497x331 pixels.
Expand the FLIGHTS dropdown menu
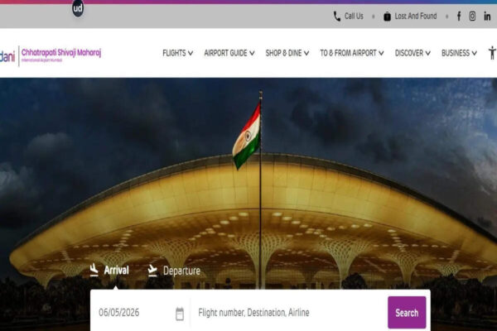[x=177, y=53]
